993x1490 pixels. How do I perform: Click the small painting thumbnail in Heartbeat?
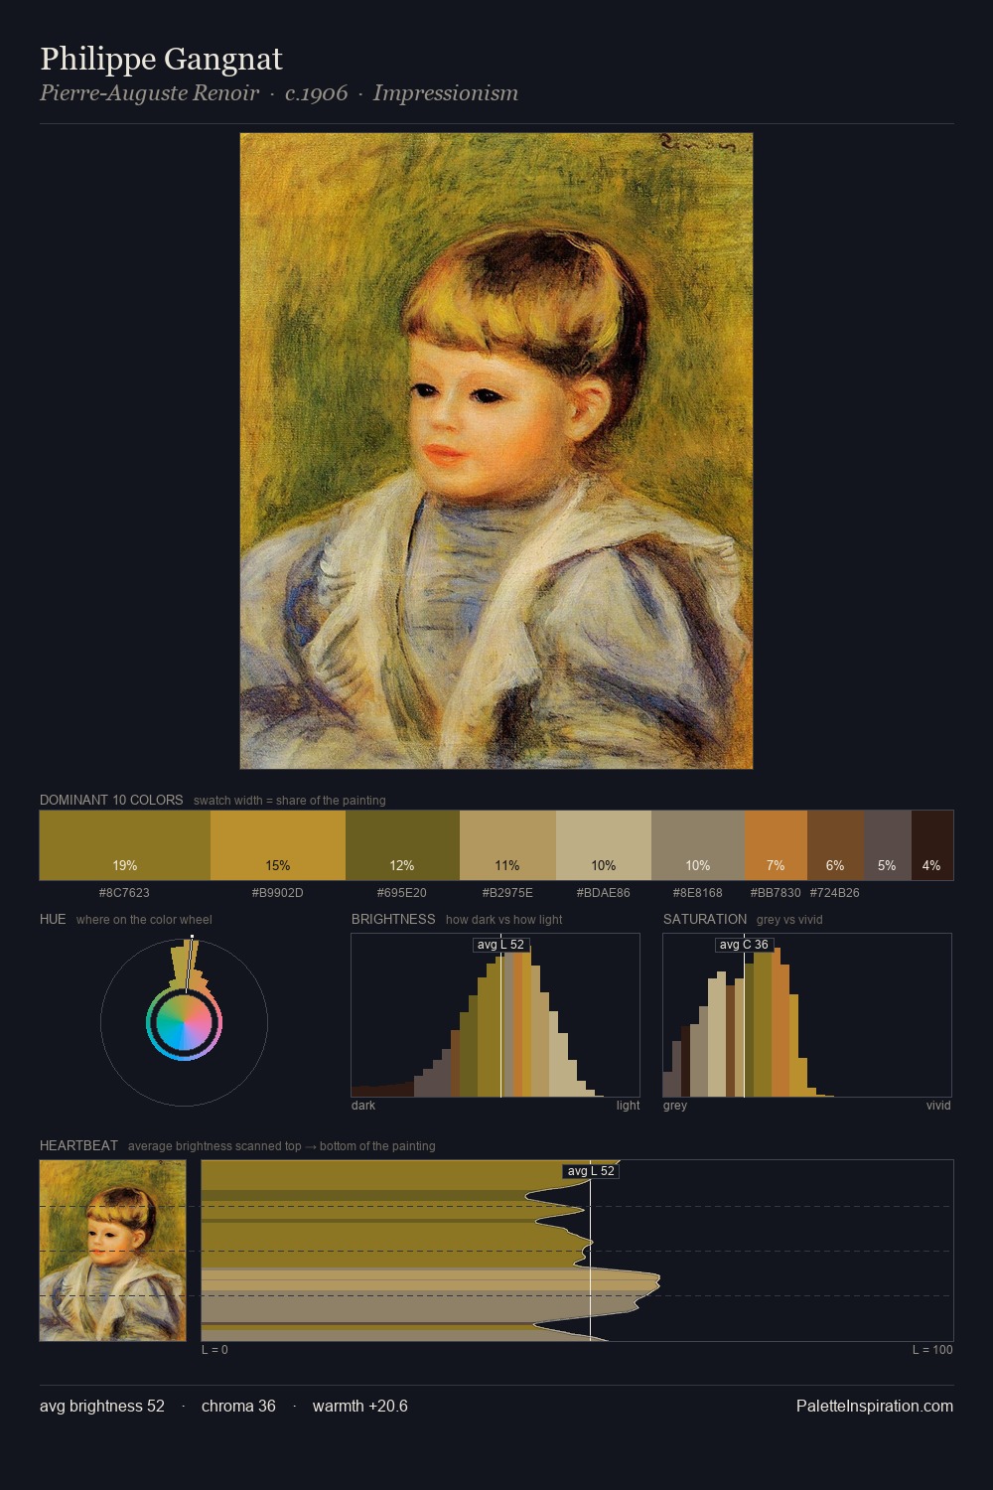112,1251
